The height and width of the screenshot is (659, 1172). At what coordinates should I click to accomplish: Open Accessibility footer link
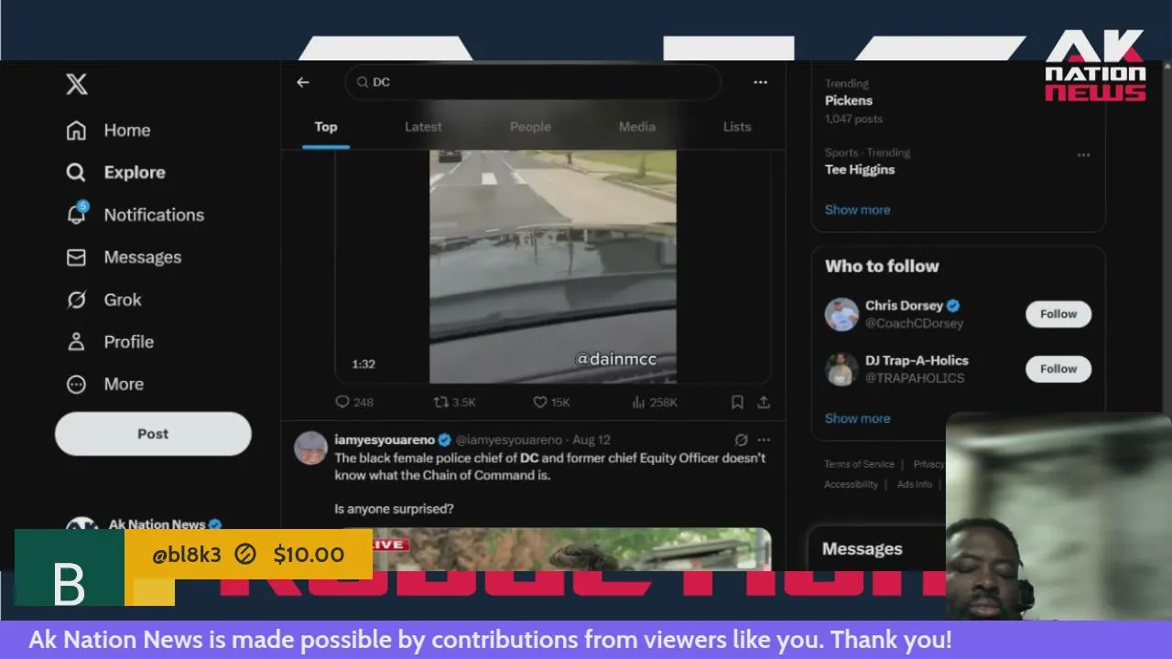851,484
